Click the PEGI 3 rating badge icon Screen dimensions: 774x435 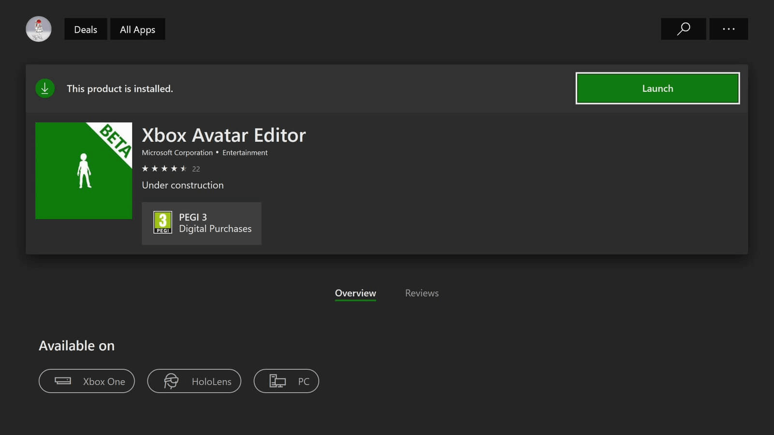click(x=163, y=222)
